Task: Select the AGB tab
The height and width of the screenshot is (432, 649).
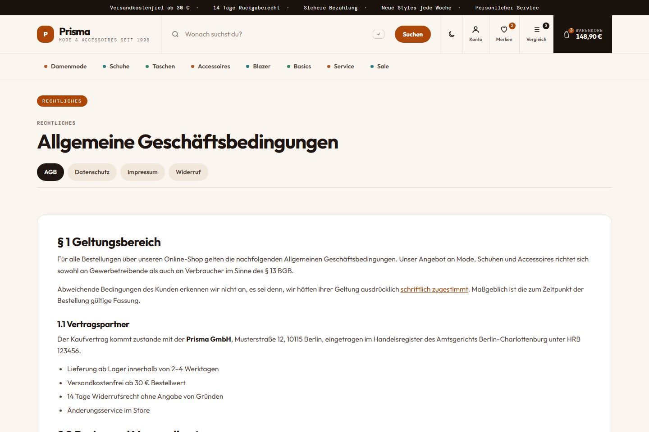Action: tap(50, 172)
